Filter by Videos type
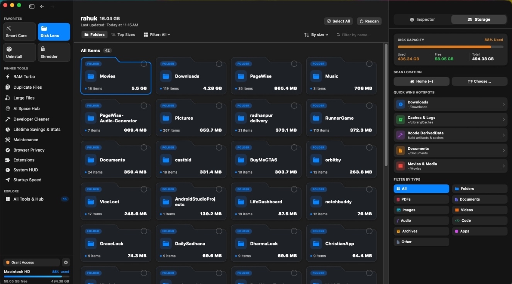 tap(480, 210)
